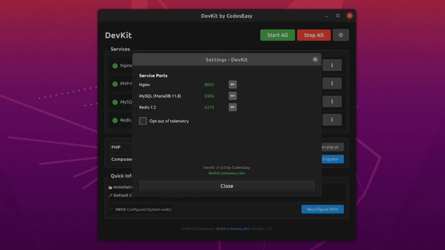Click PATH: Configured (System-wide) status text
The height and width of the screenshot is (250, 445).
pyautogui.click(x=143, y=209)
